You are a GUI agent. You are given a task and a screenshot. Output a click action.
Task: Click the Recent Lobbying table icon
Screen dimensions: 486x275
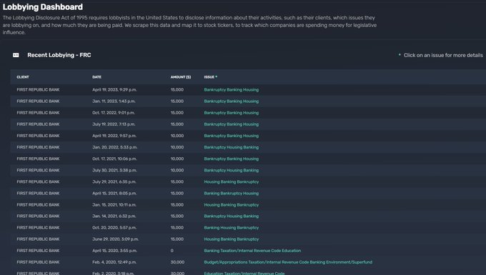pyautogui.click(x=16, y=55)
